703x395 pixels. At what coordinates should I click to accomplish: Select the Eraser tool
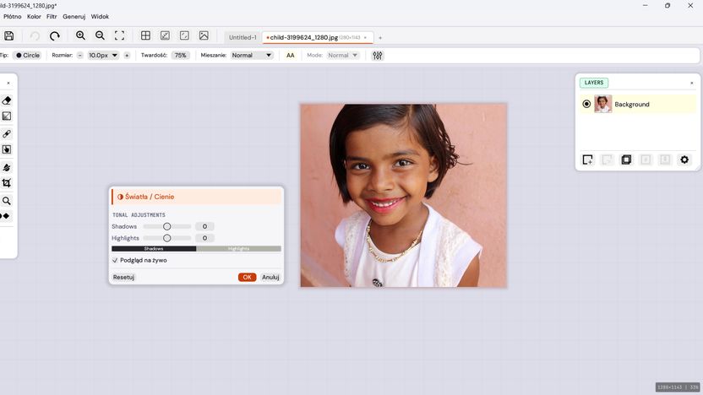tap(7, 100)
